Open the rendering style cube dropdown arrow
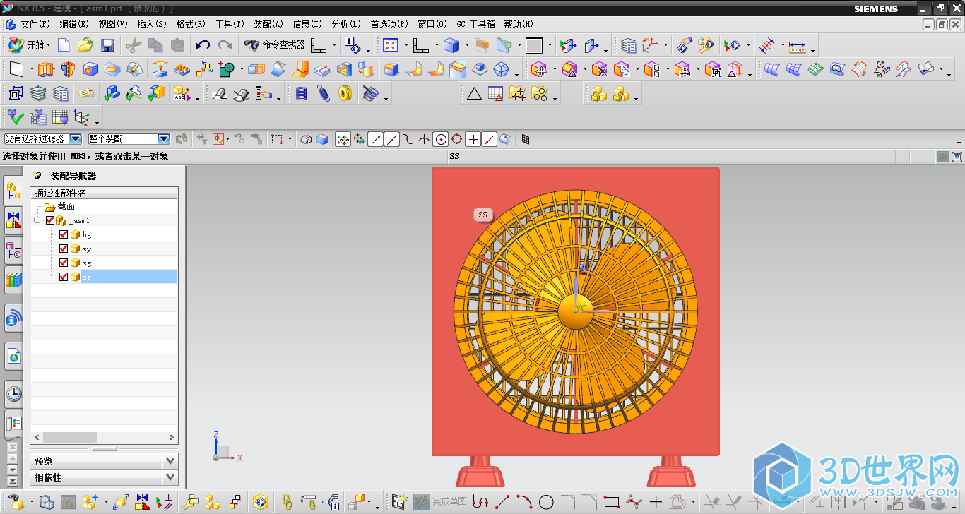This screenshot has height=514, width=965. [x=466, y=45]
